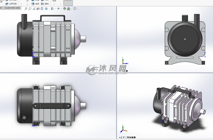Image resolution: width=213 pixels, height=140 pixels.
Task: Activate the Section View tool
Action: (x=38, y=9)
